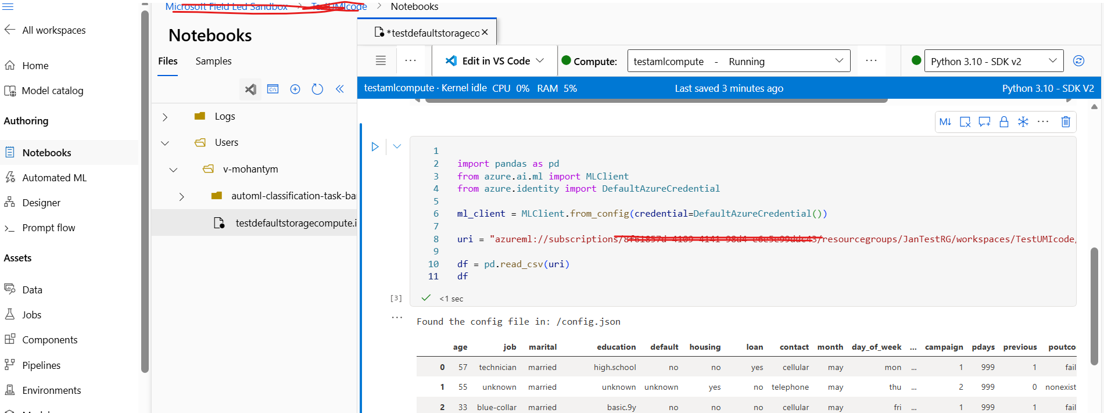Collapse the Users folder
The height and width of the screenshot is (413, 1104).
165,143
